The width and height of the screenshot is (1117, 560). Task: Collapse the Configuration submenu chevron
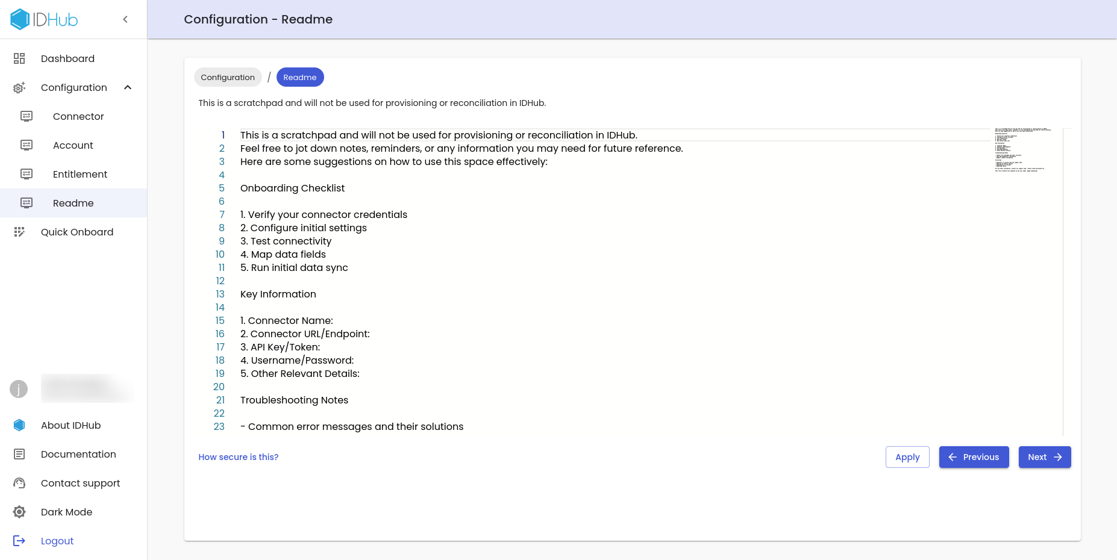click(128, 87)
